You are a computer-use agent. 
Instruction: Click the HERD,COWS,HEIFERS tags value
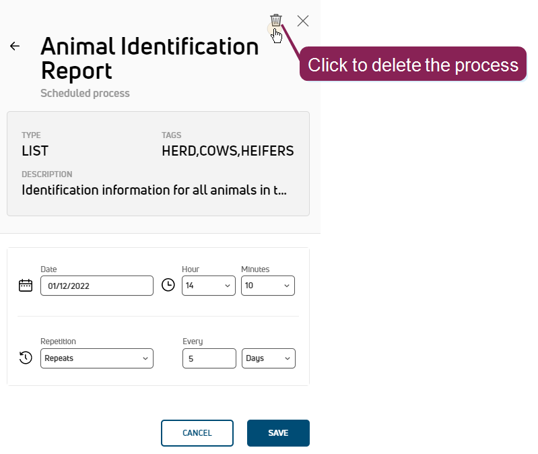click(228, 151)
